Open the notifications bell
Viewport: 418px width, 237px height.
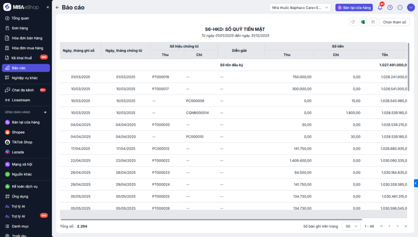380,7
